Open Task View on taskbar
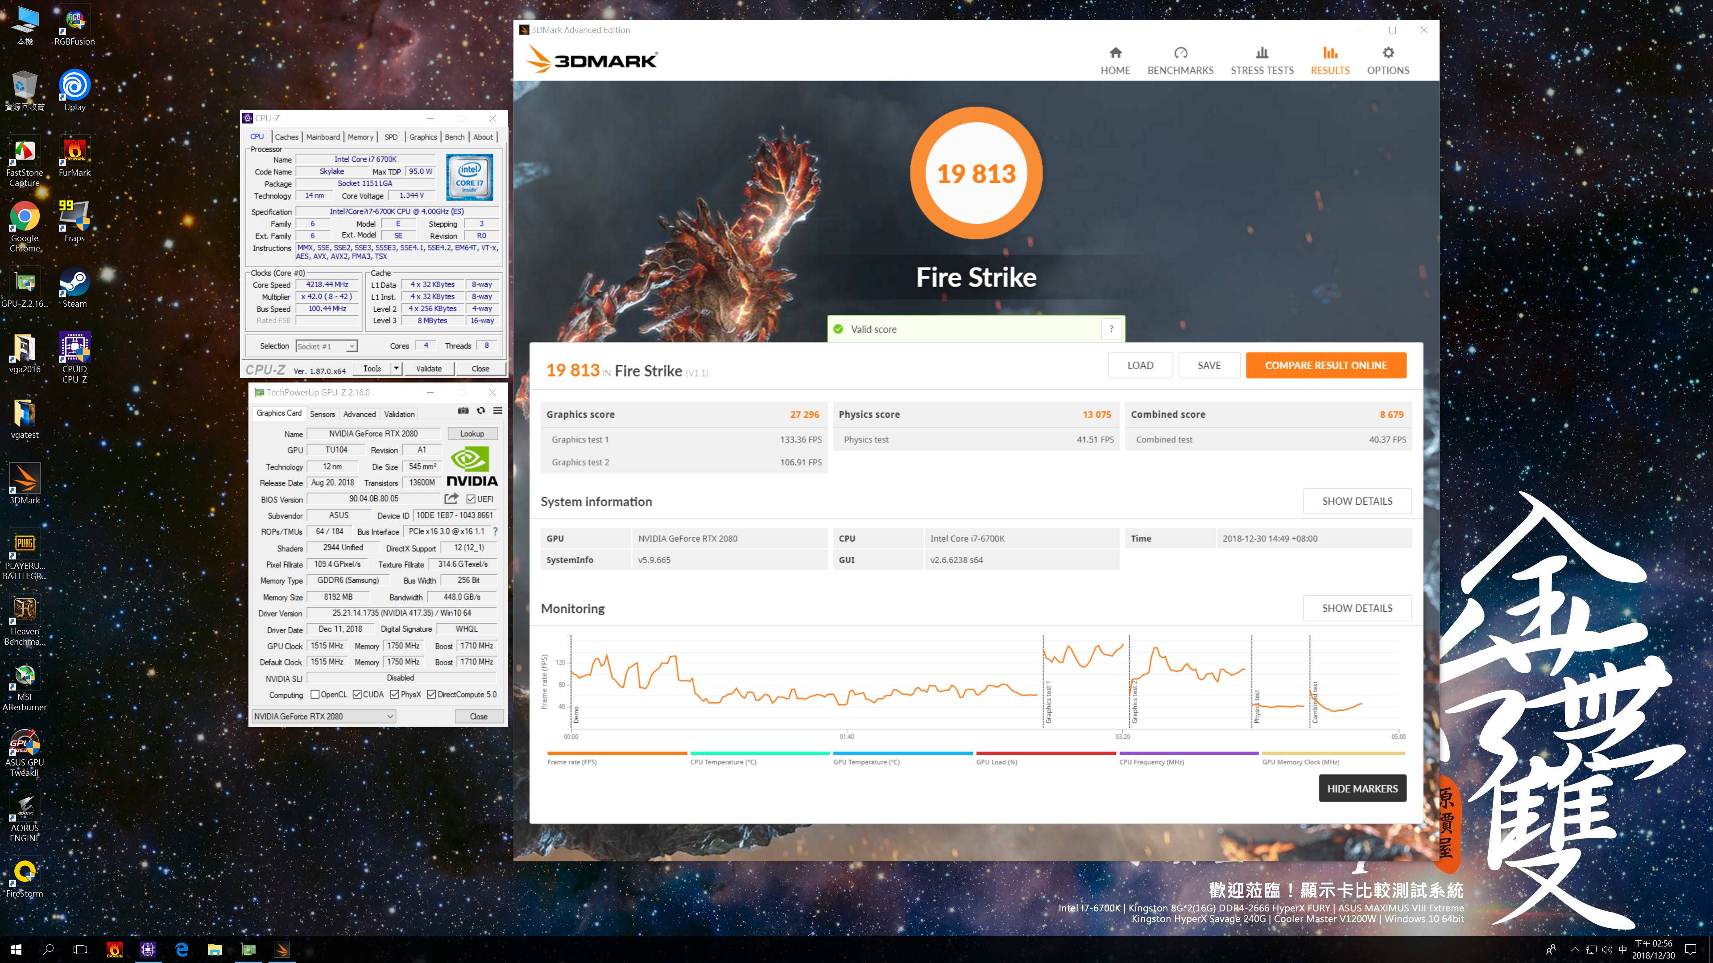The width and height of the screenshot is (1713, 963). tap(80, 950)
